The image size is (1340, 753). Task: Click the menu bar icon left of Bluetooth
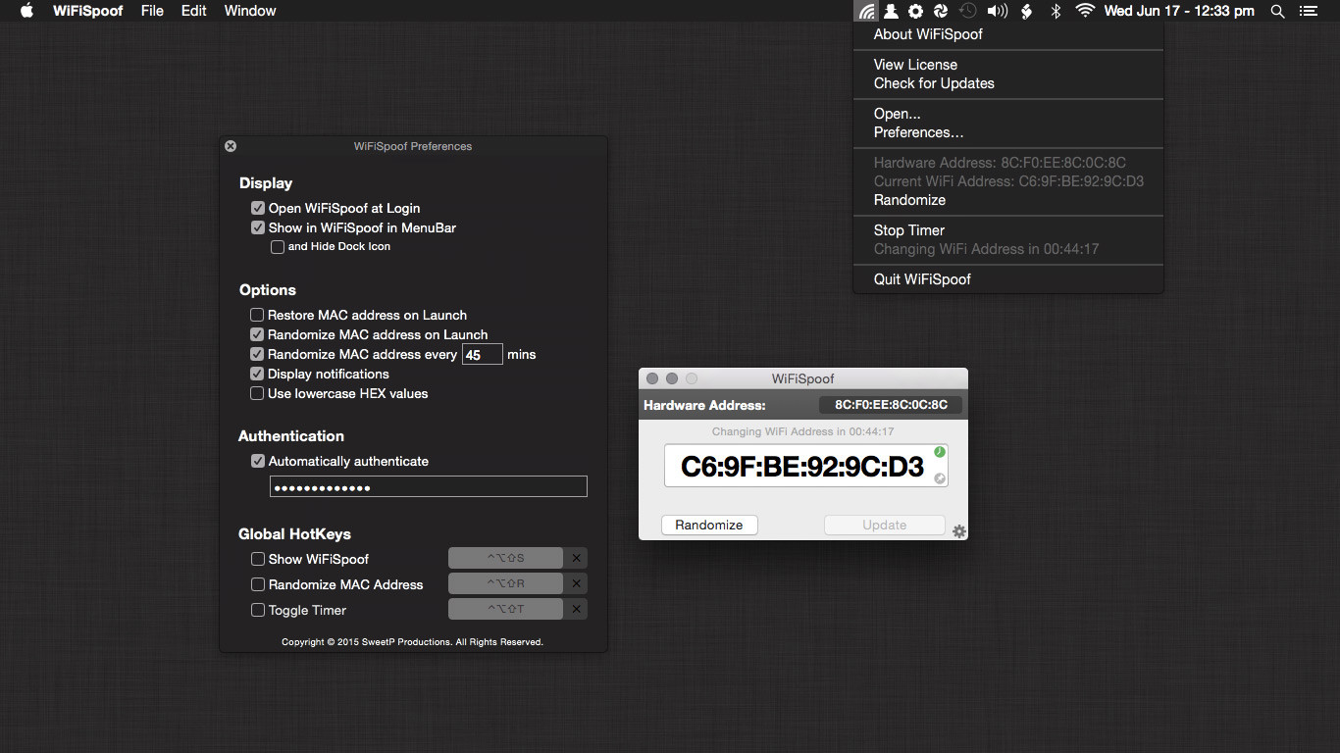point(1026,11)
